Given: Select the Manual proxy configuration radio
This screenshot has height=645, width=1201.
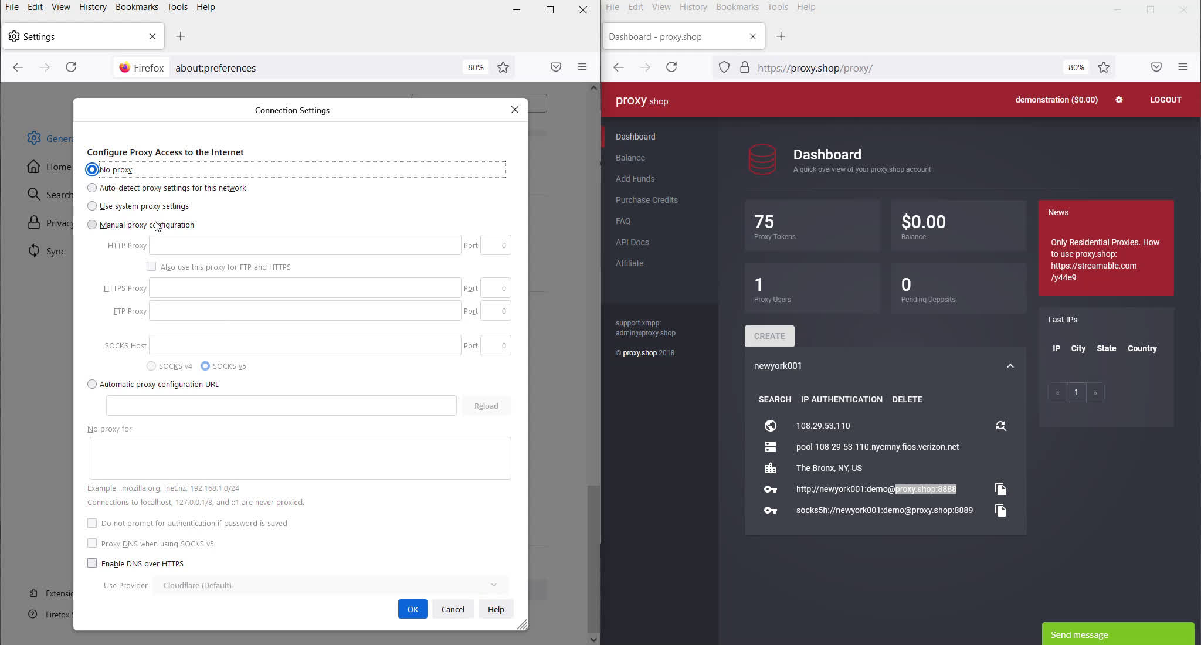Looking at the screenshot, I should click(92, 225).
